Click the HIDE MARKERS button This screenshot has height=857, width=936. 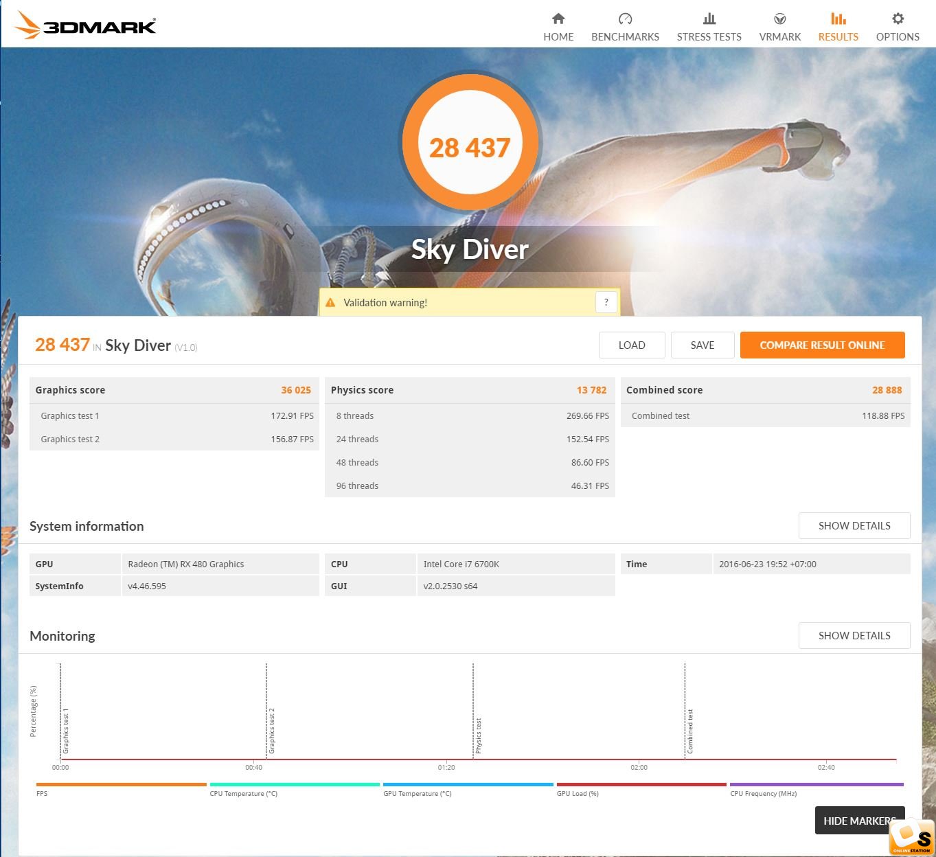tap(859, 821)
